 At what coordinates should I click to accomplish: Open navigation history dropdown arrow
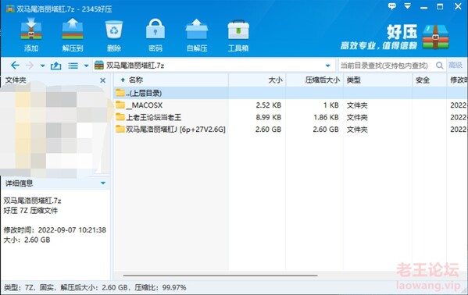[42, 66]
